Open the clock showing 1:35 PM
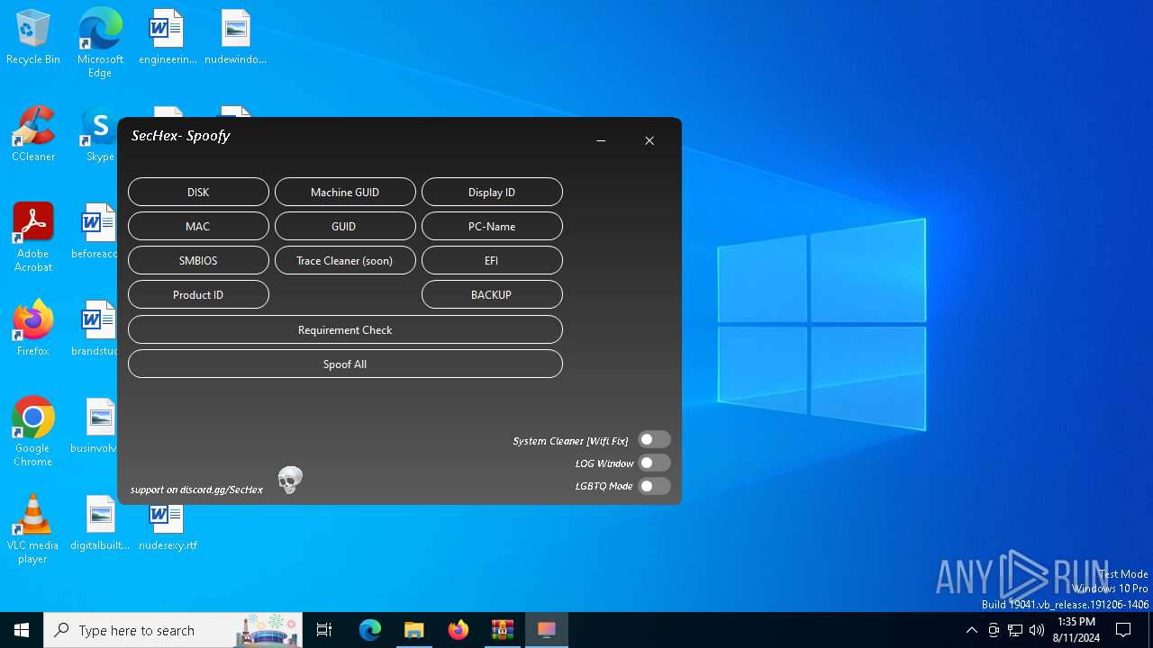Screen dimensions: 1153x648 pyautogui.click(x=1076, y=630)
